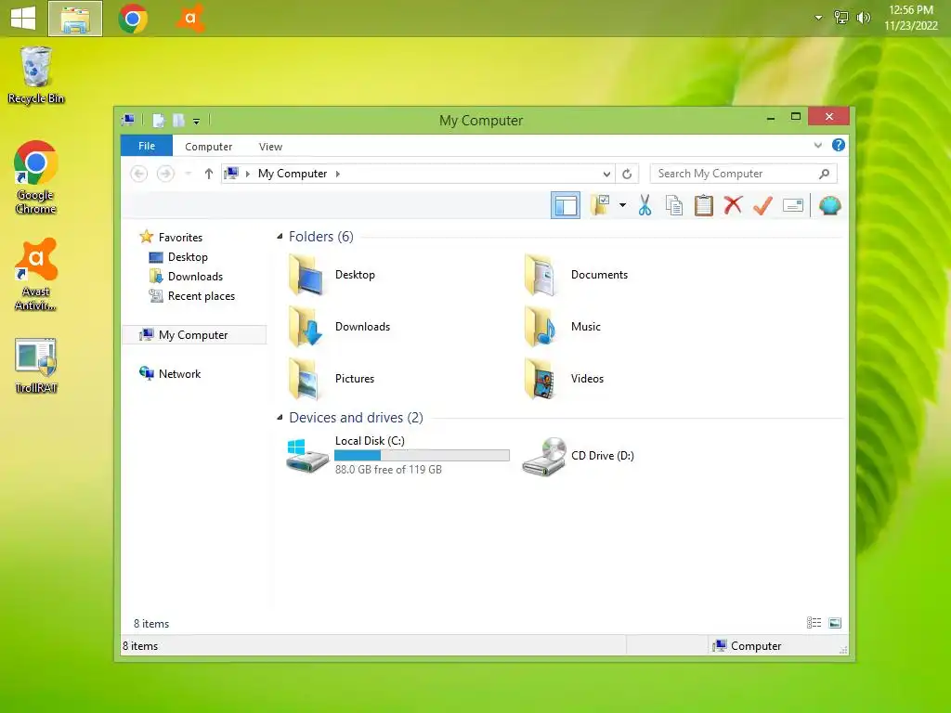The height and width of the screenshot is (713, 951).
Task: Refresh the My Computer view
Action: click(x=627, y=174)
